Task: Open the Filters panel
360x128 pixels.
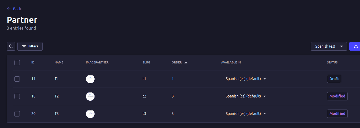Action: pyautogui.click(x=30, y=46)
